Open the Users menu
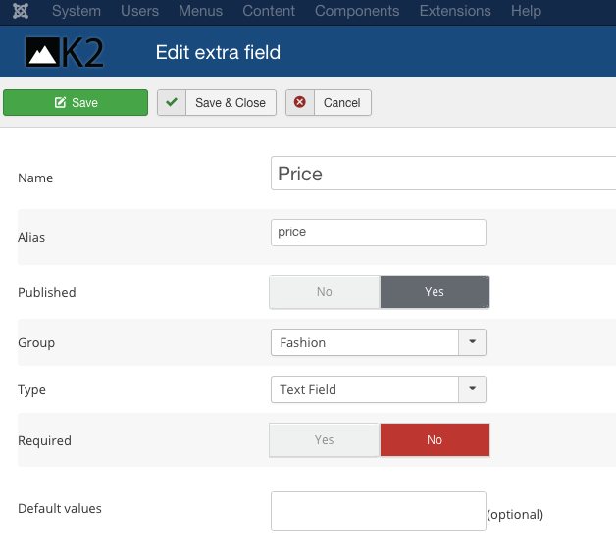 point(139,12)
